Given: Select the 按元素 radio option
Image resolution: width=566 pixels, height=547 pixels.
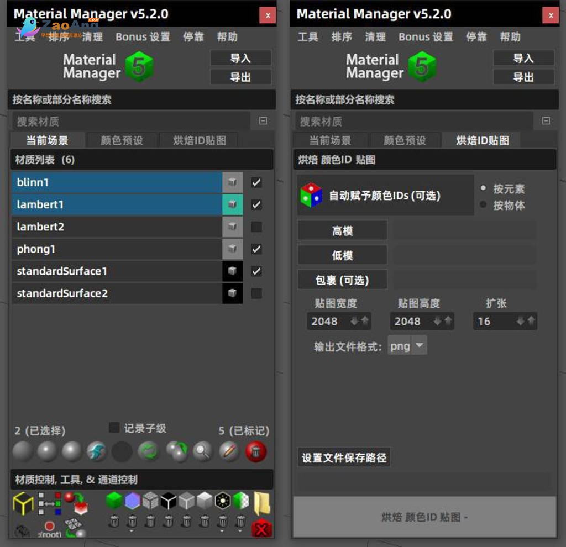Looking at the screenshot, I should click(483, 188).
